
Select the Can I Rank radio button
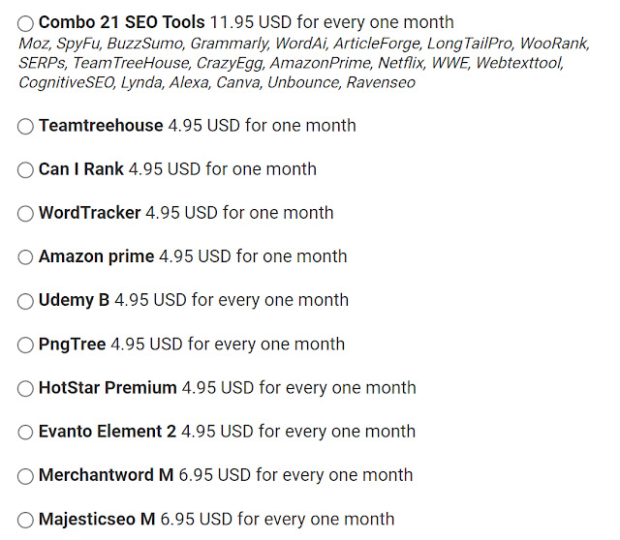click(26, 170)
